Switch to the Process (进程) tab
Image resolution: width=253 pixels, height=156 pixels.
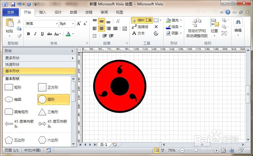89,12
